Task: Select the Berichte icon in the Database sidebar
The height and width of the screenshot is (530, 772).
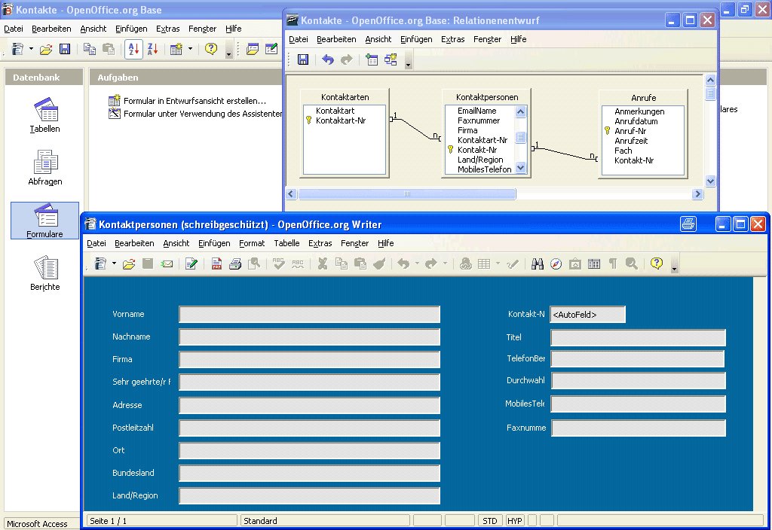Action: click(x=45, y=267)
